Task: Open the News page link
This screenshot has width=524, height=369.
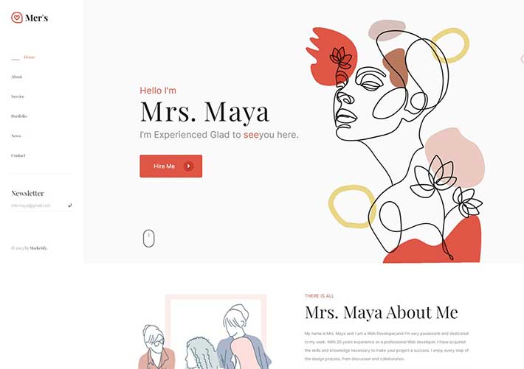Action: click(16, 136)
